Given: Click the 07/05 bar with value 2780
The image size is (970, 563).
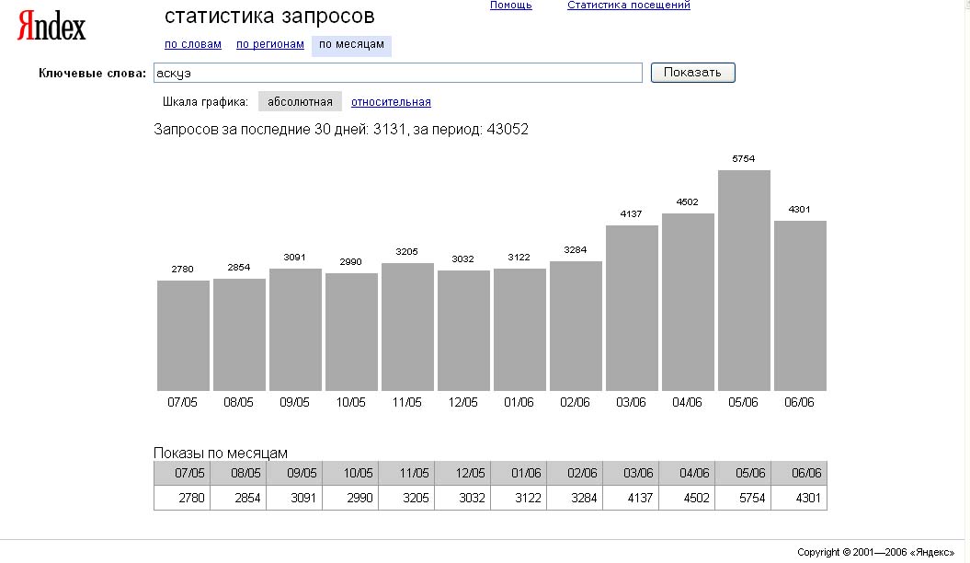Looking at the screenshot, I should pyautogui.click(x=183, y=336).
